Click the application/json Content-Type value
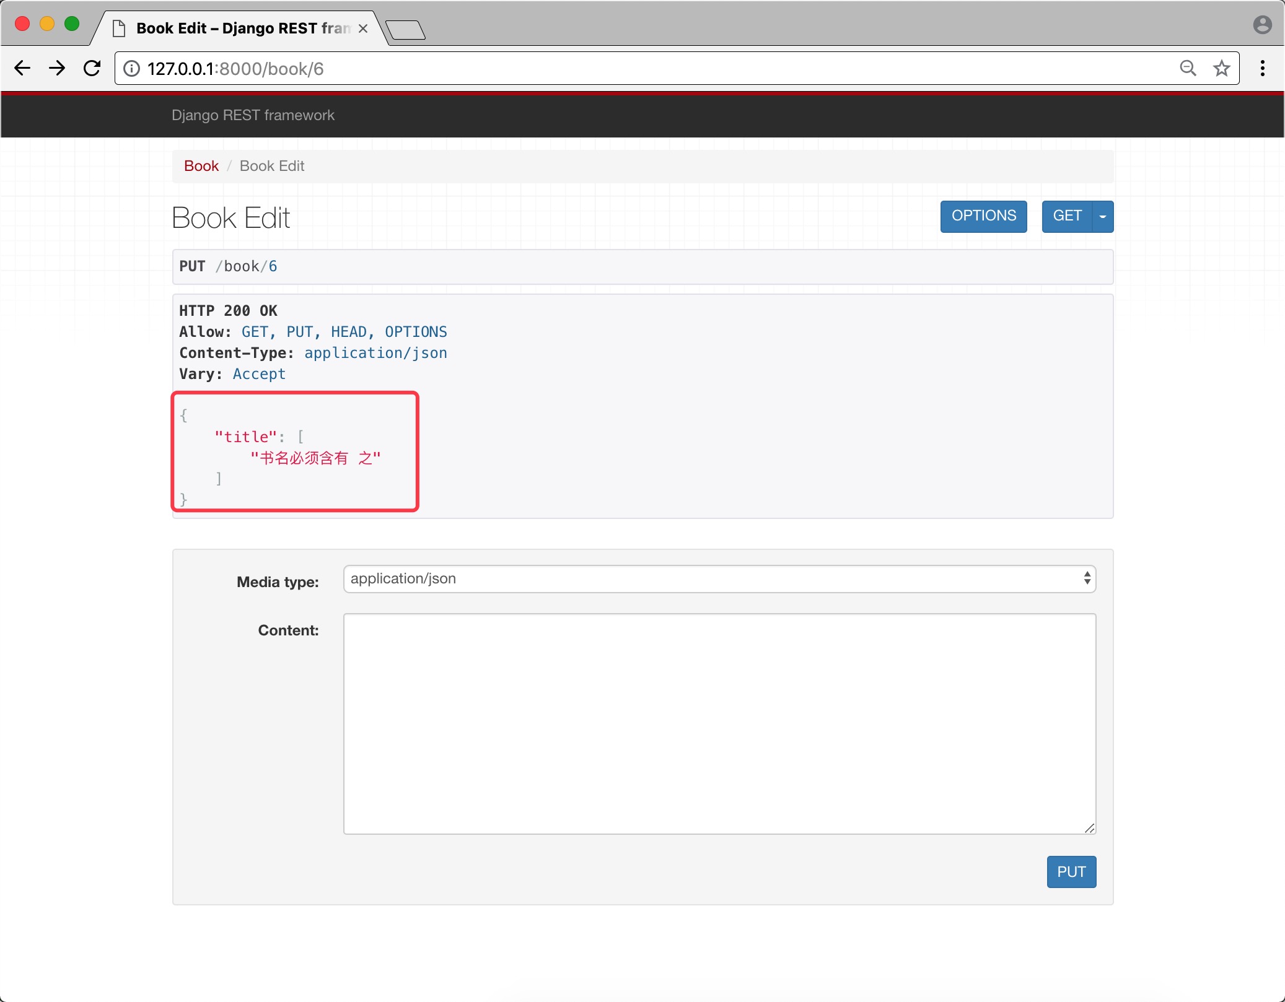Image resolution: width=1285 pixels, height=1002 pixels. (375, 353)
